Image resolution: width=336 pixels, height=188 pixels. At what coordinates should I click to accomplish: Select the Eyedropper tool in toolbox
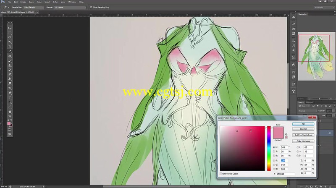(10, 51)
